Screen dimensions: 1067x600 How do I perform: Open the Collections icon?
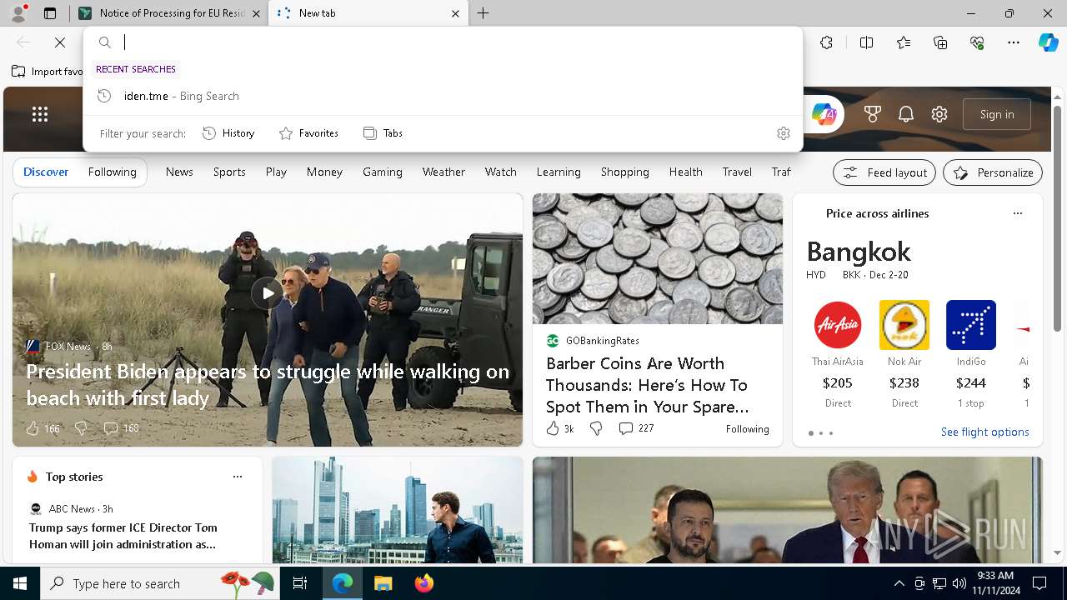940,42
